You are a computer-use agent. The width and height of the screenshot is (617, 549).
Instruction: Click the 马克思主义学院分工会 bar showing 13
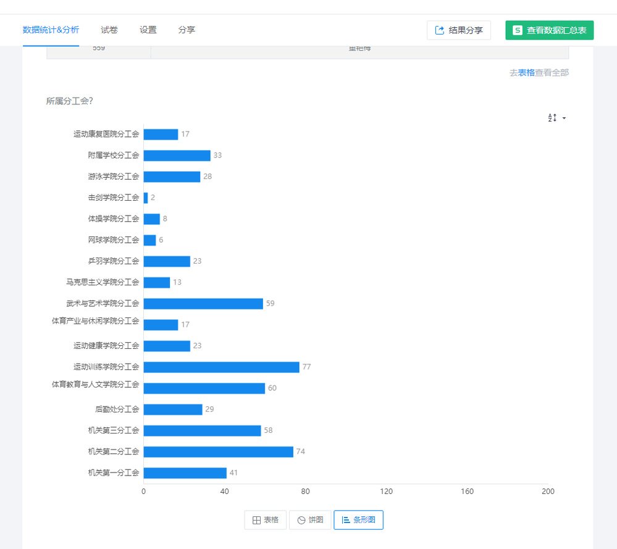click(157, 283)
